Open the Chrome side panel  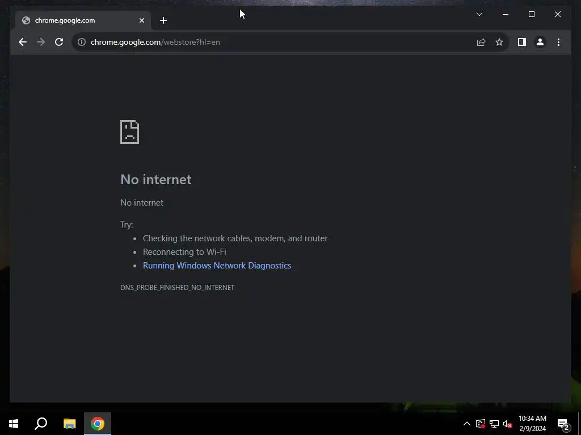coord(522,42)
